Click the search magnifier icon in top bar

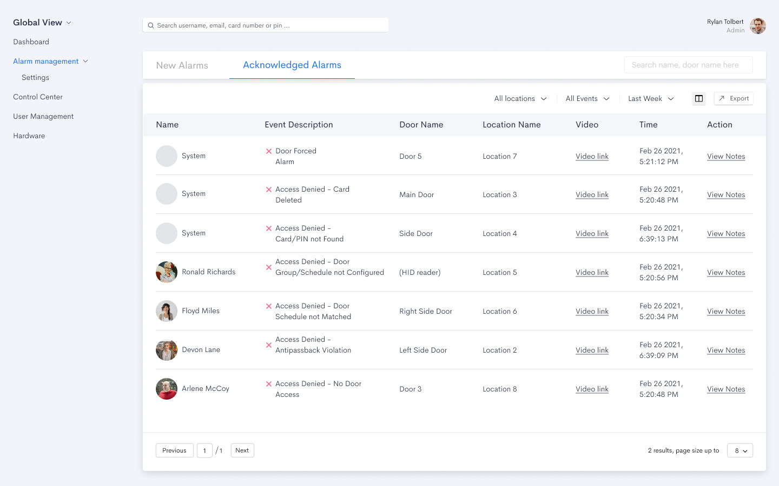tap(151, 25)
